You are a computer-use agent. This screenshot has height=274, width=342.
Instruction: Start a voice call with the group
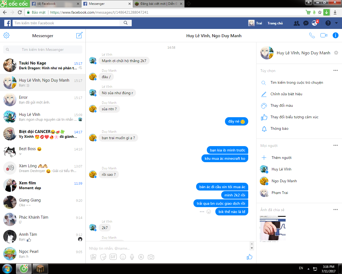(x=312, y=35)
